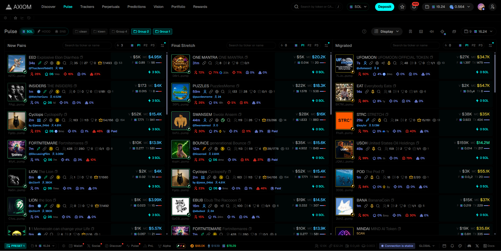Click header search by token or CA

(317, 7)
